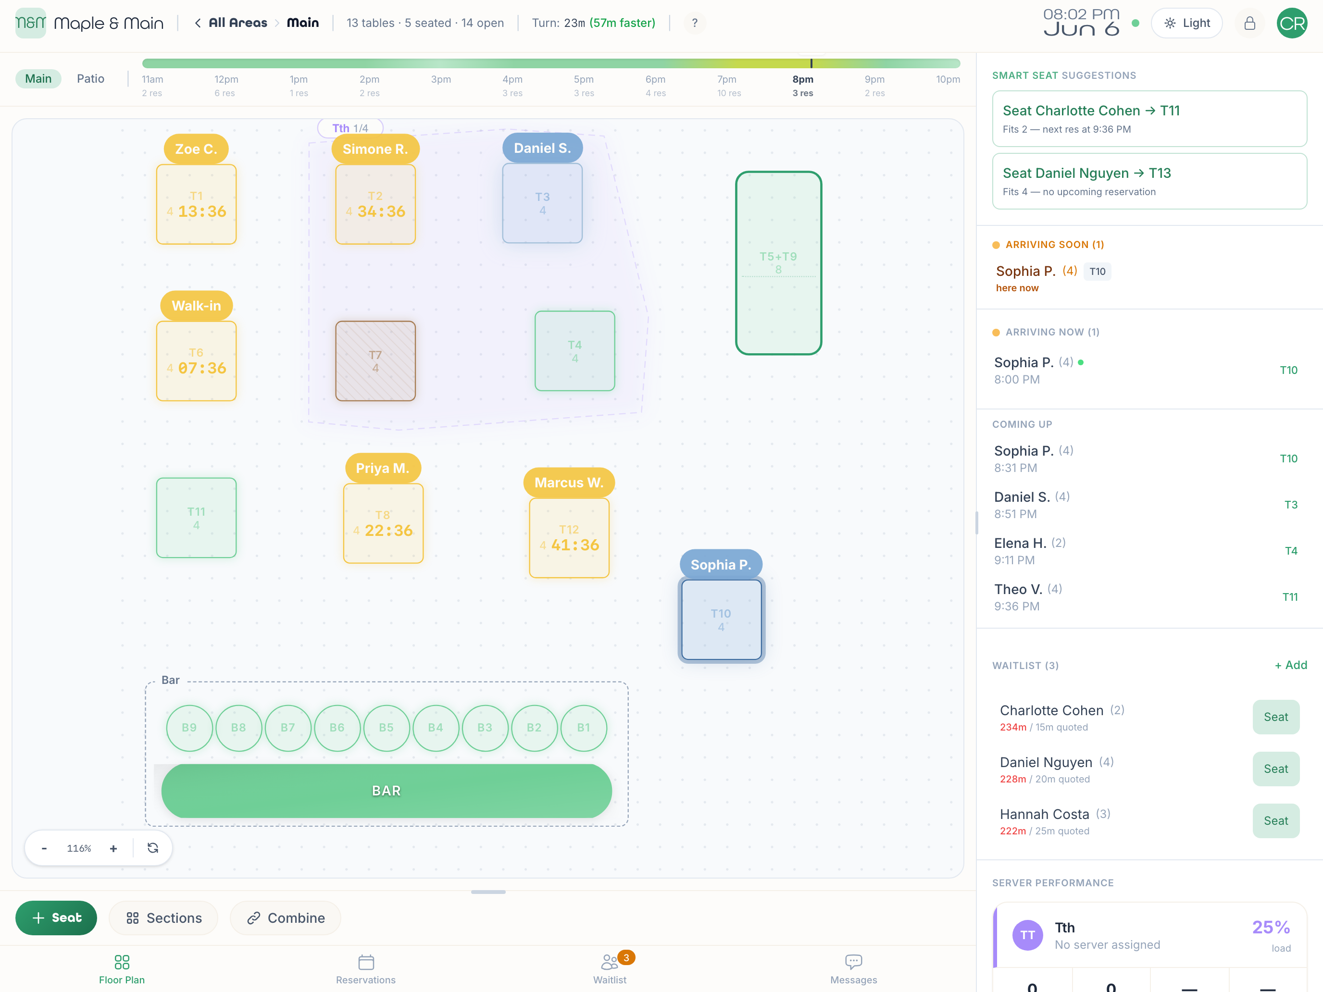This screenshot has height=992, width=1323.
Task: Lock the screen with the padlock icon
Action: pos(1249,23)
